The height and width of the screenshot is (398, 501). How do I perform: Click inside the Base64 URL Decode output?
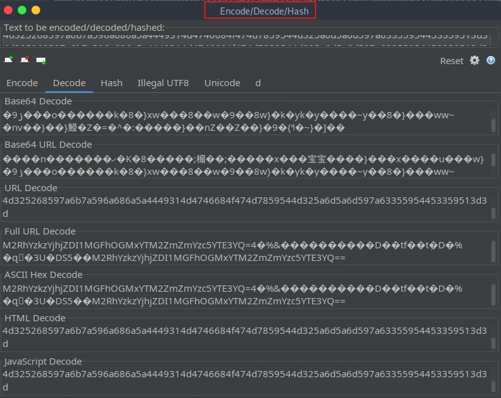(x=245, y=164)
